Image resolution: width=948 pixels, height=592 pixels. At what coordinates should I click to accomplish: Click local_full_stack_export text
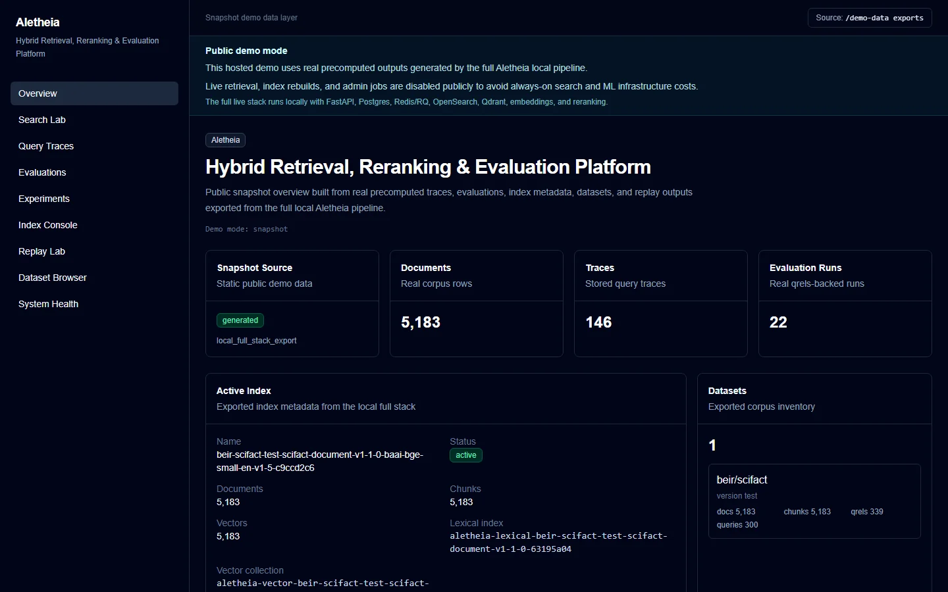[257, 341]
